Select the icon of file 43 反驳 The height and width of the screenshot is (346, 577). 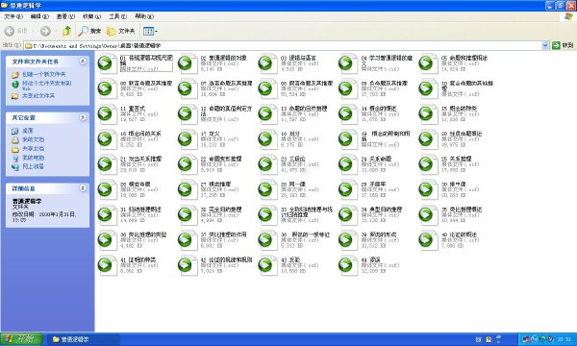tap(267, 265)
